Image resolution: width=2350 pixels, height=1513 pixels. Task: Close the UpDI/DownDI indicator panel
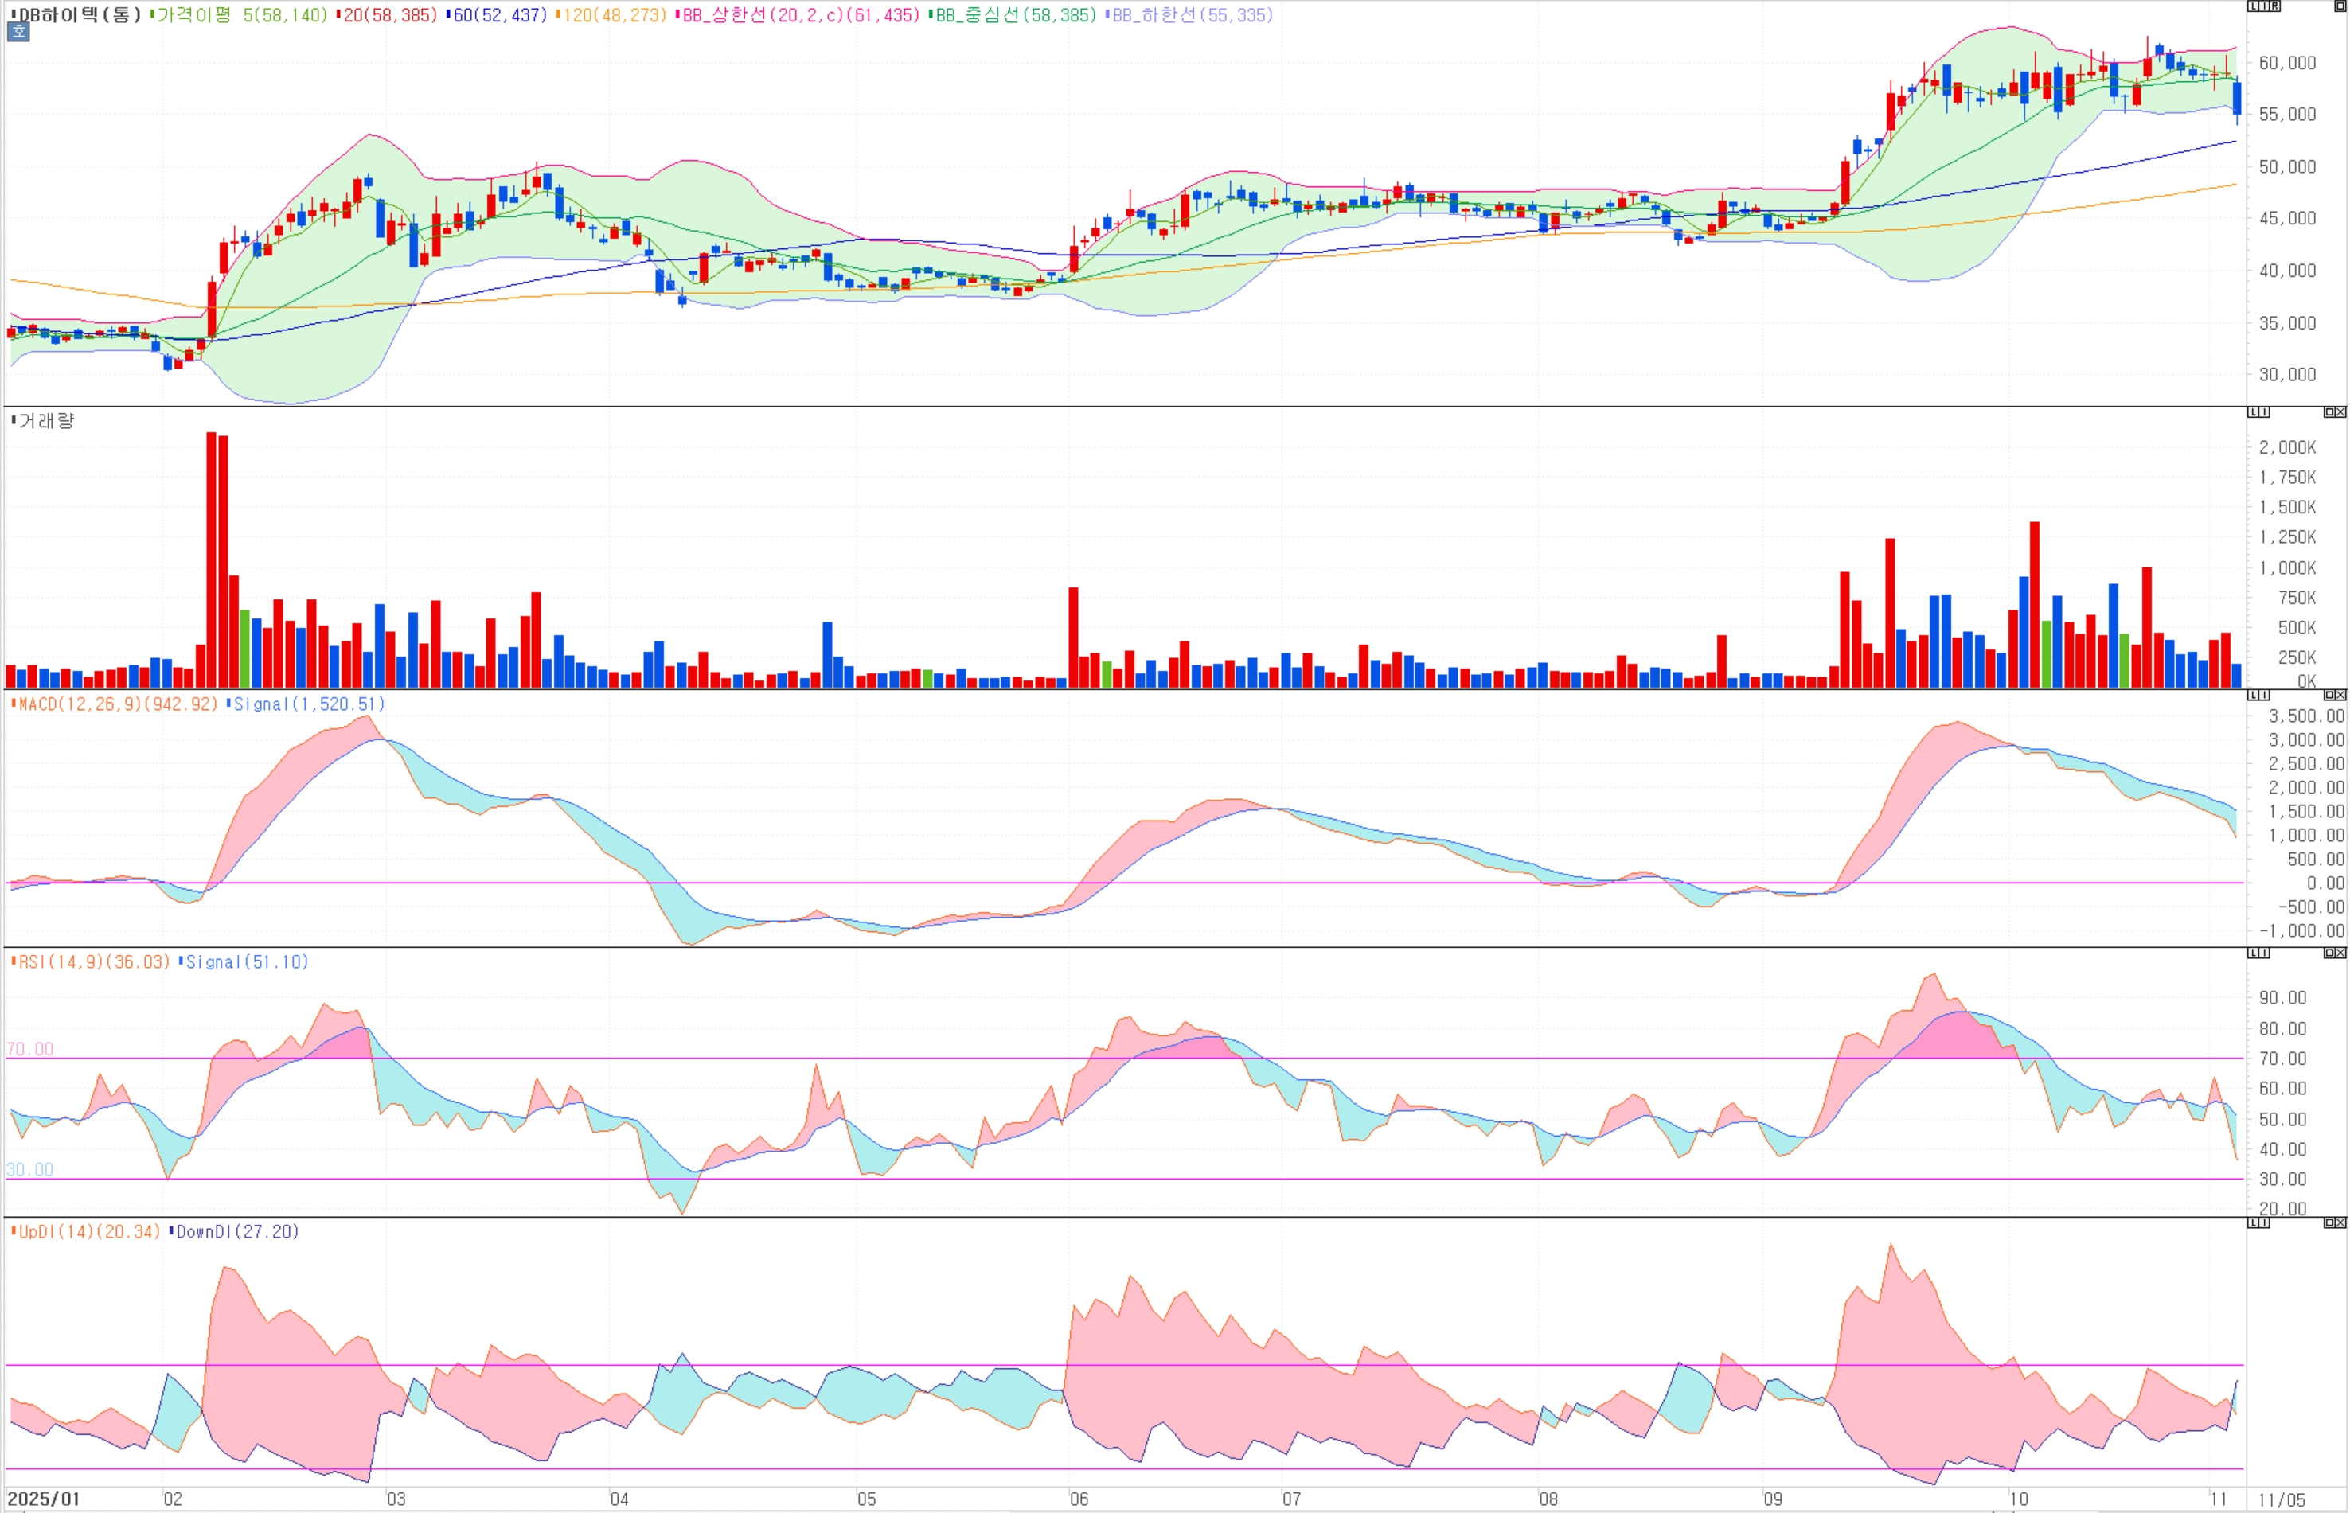coord(2340,1223)
